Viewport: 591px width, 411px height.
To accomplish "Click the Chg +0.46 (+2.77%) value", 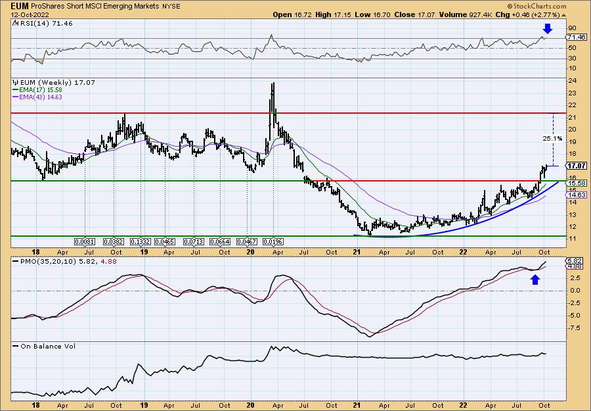I will point(528,14).
